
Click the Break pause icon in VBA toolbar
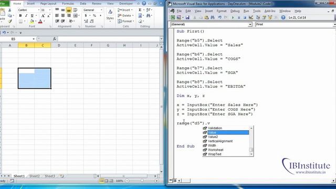pos(239,17)
